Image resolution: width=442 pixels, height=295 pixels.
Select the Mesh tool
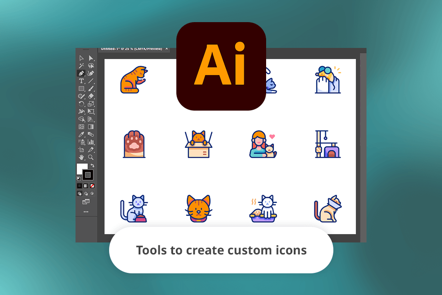[x=81, y=127]
